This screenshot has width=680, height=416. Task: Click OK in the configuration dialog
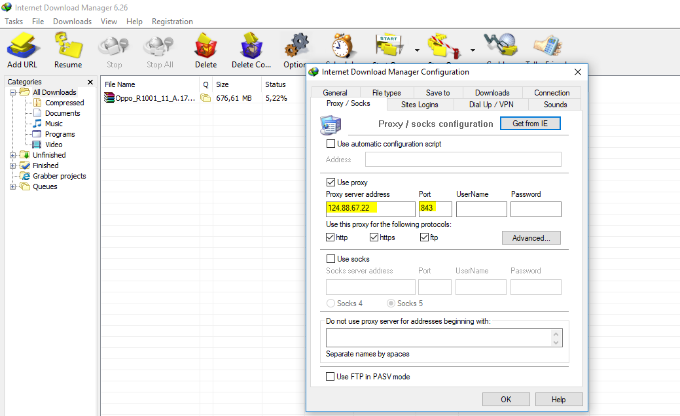506,400
